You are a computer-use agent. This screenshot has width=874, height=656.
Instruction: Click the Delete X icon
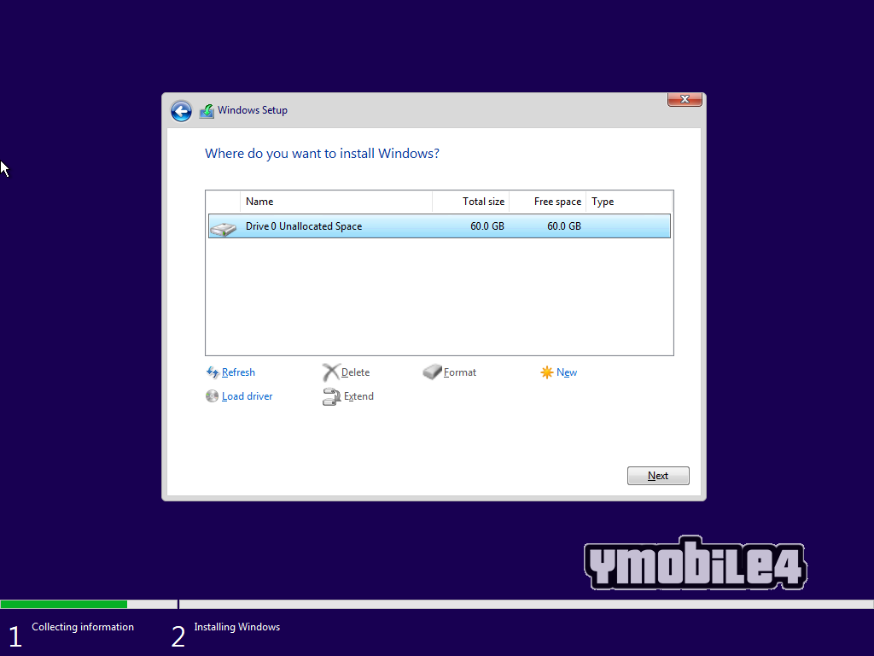pos(331,372)
